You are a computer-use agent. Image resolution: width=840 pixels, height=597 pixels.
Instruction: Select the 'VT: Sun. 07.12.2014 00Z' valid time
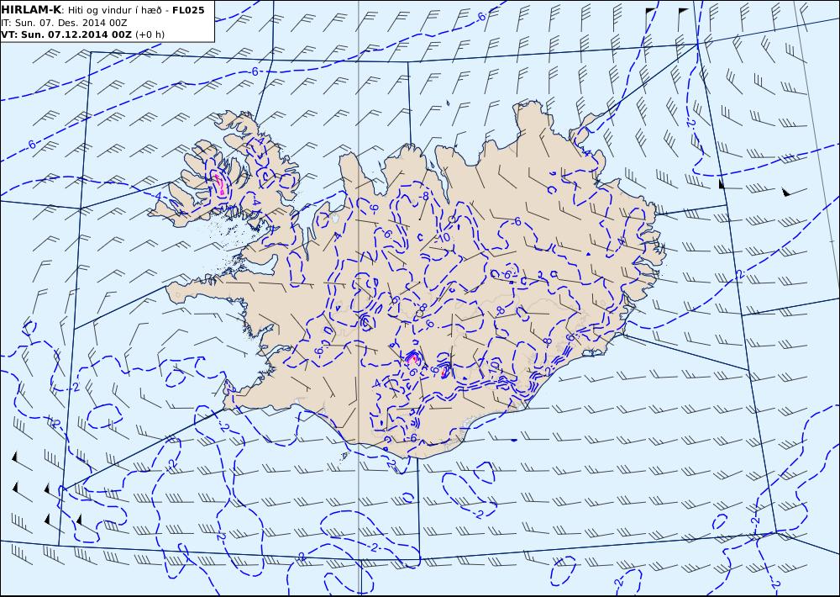click(66, 34)
